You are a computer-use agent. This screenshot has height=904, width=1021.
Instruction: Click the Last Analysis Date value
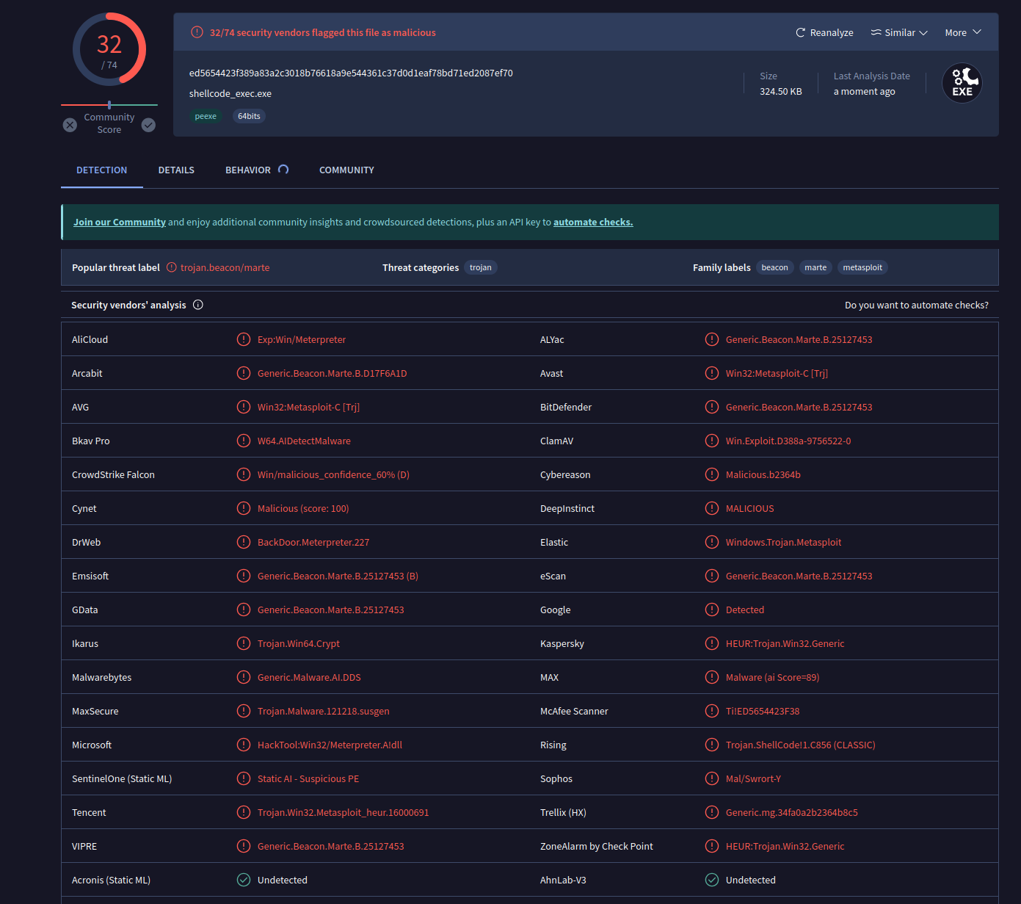click(865, 91)
